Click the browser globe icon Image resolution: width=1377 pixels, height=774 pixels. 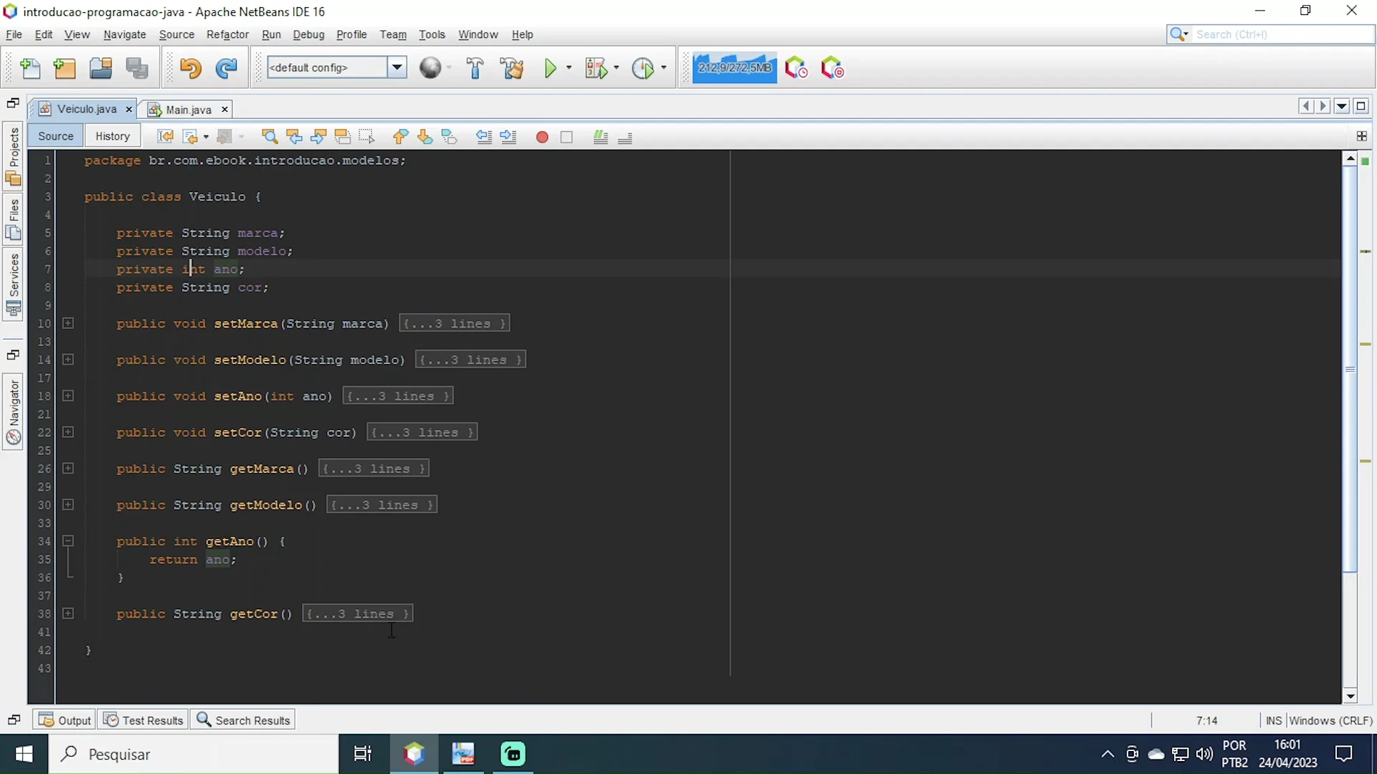pos(430,68)
